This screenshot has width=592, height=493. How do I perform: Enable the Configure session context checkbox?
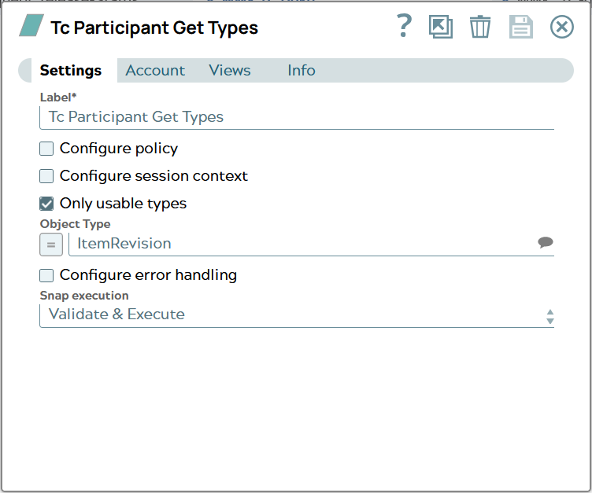click(46, 176)
